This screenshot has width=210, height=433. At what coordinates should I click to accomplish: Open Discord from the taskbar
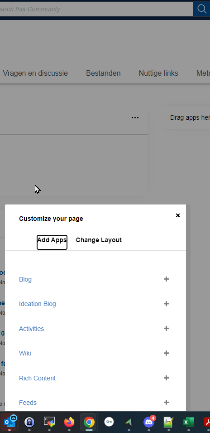pyautogui.click(x=149, y=422)
